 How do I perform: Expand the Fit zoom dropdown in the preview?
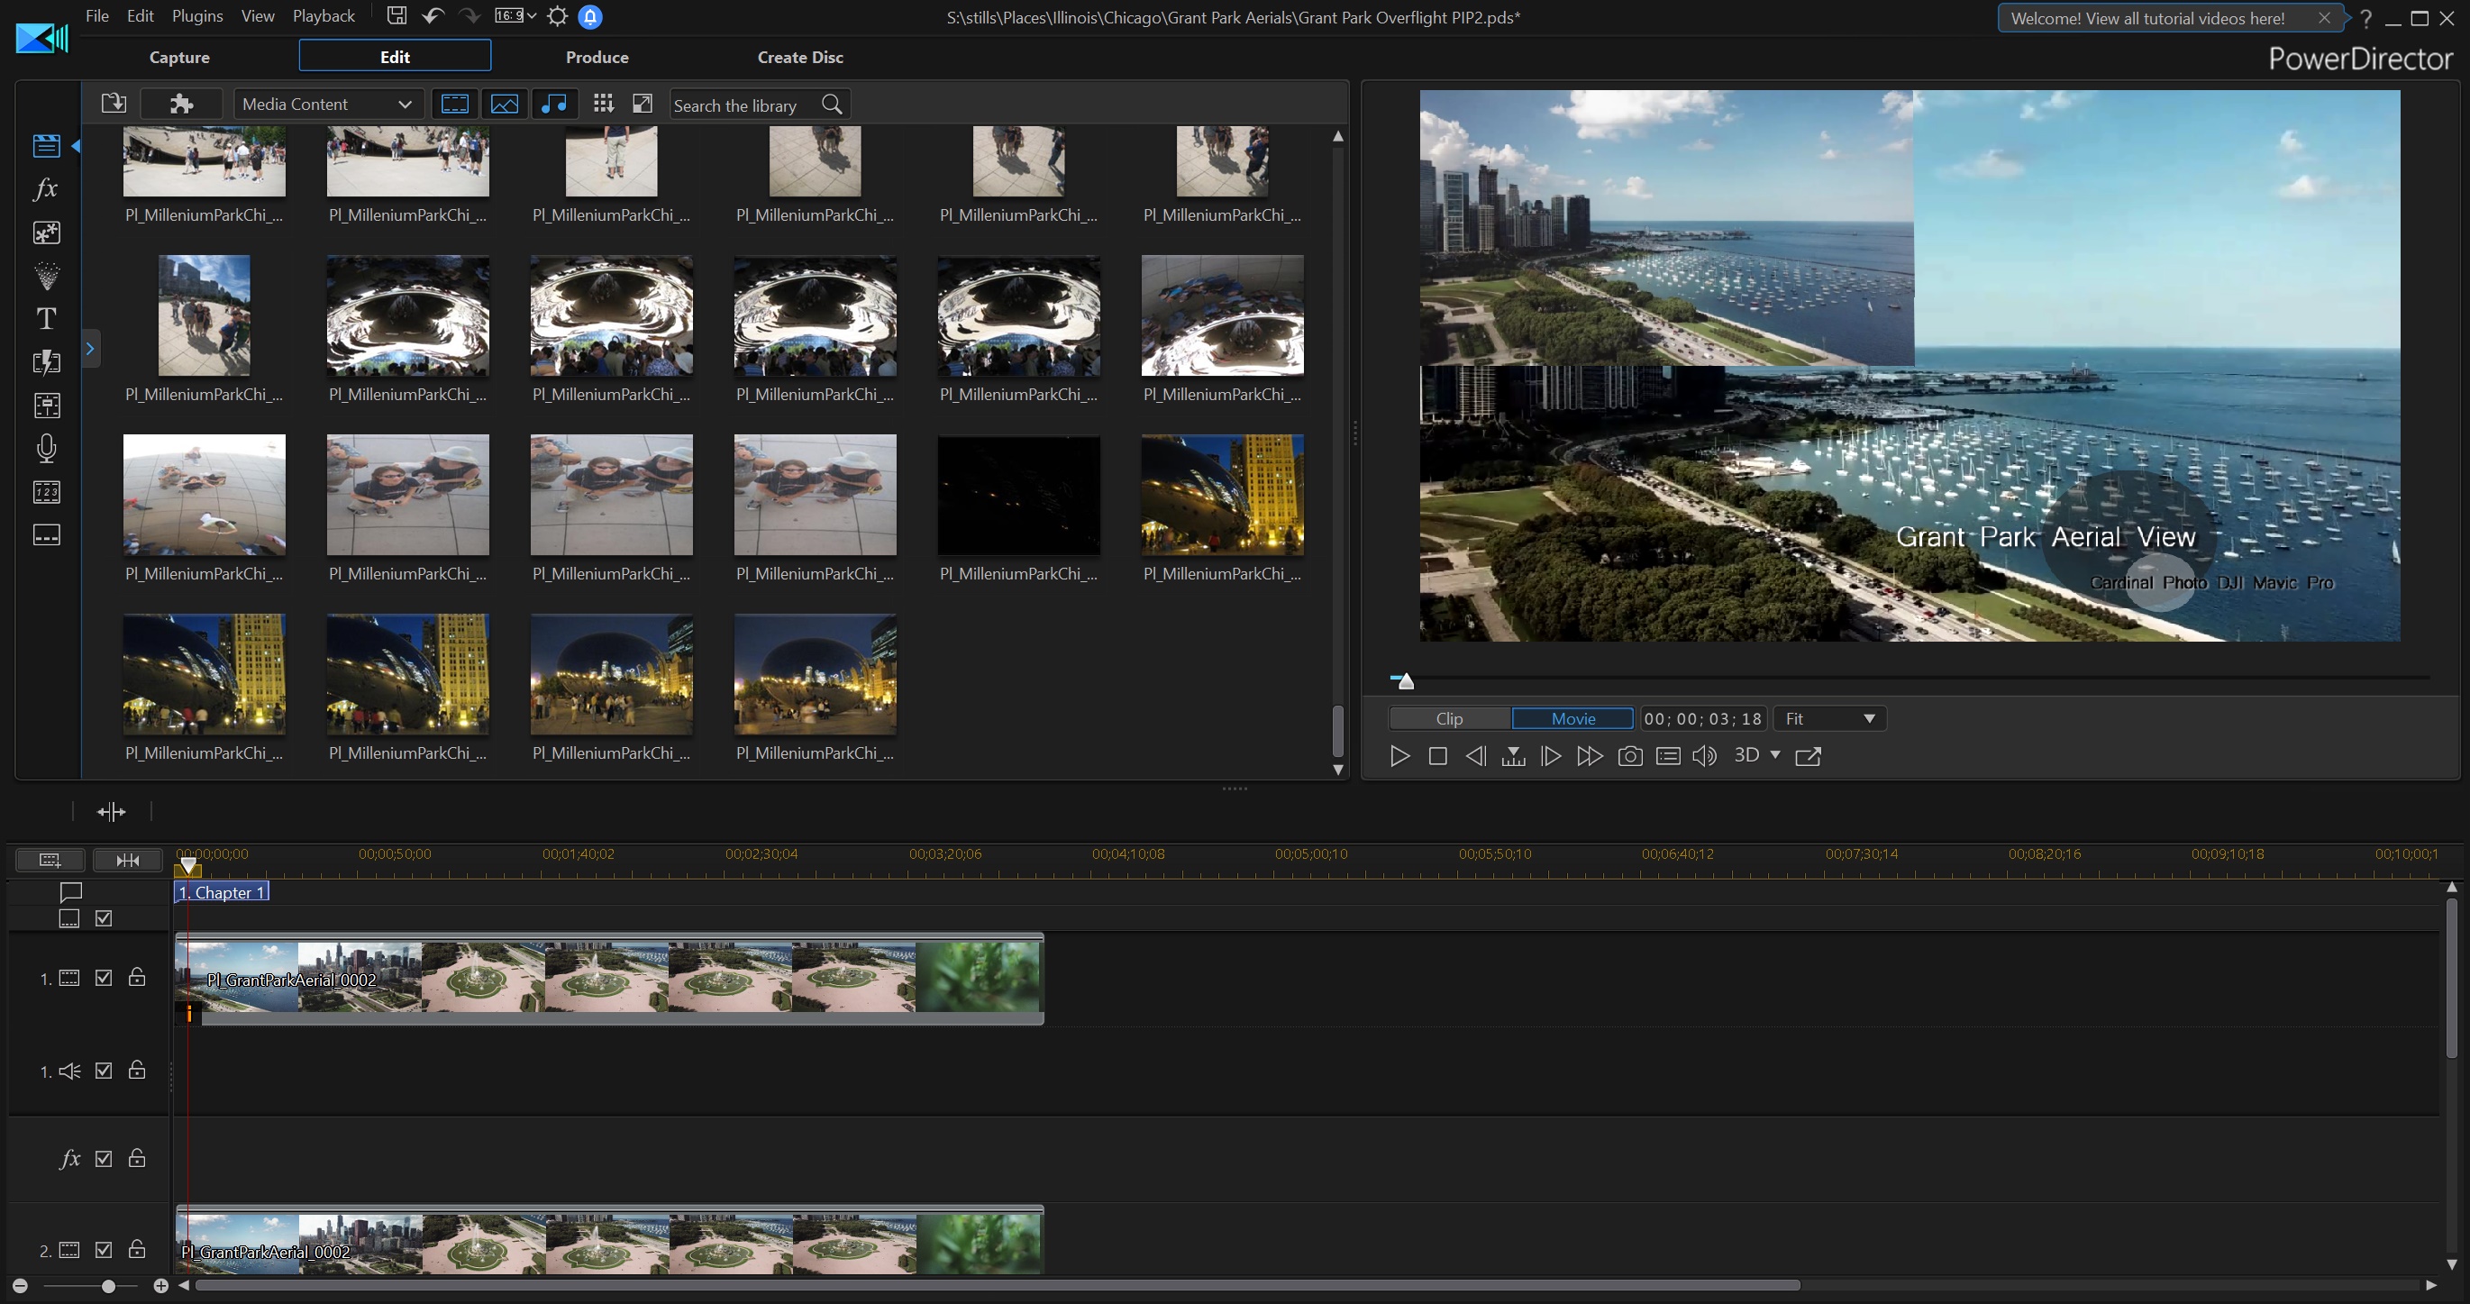1829,719
